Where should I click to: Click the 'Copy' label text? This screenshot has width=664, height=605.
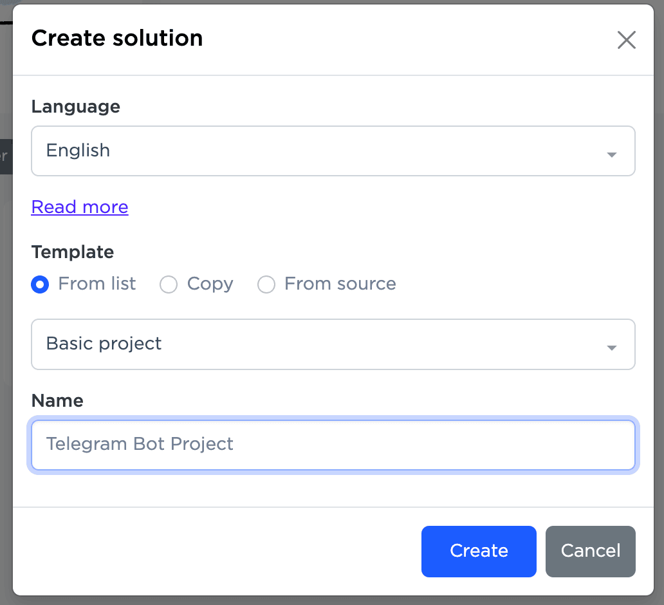pos(210,284)
